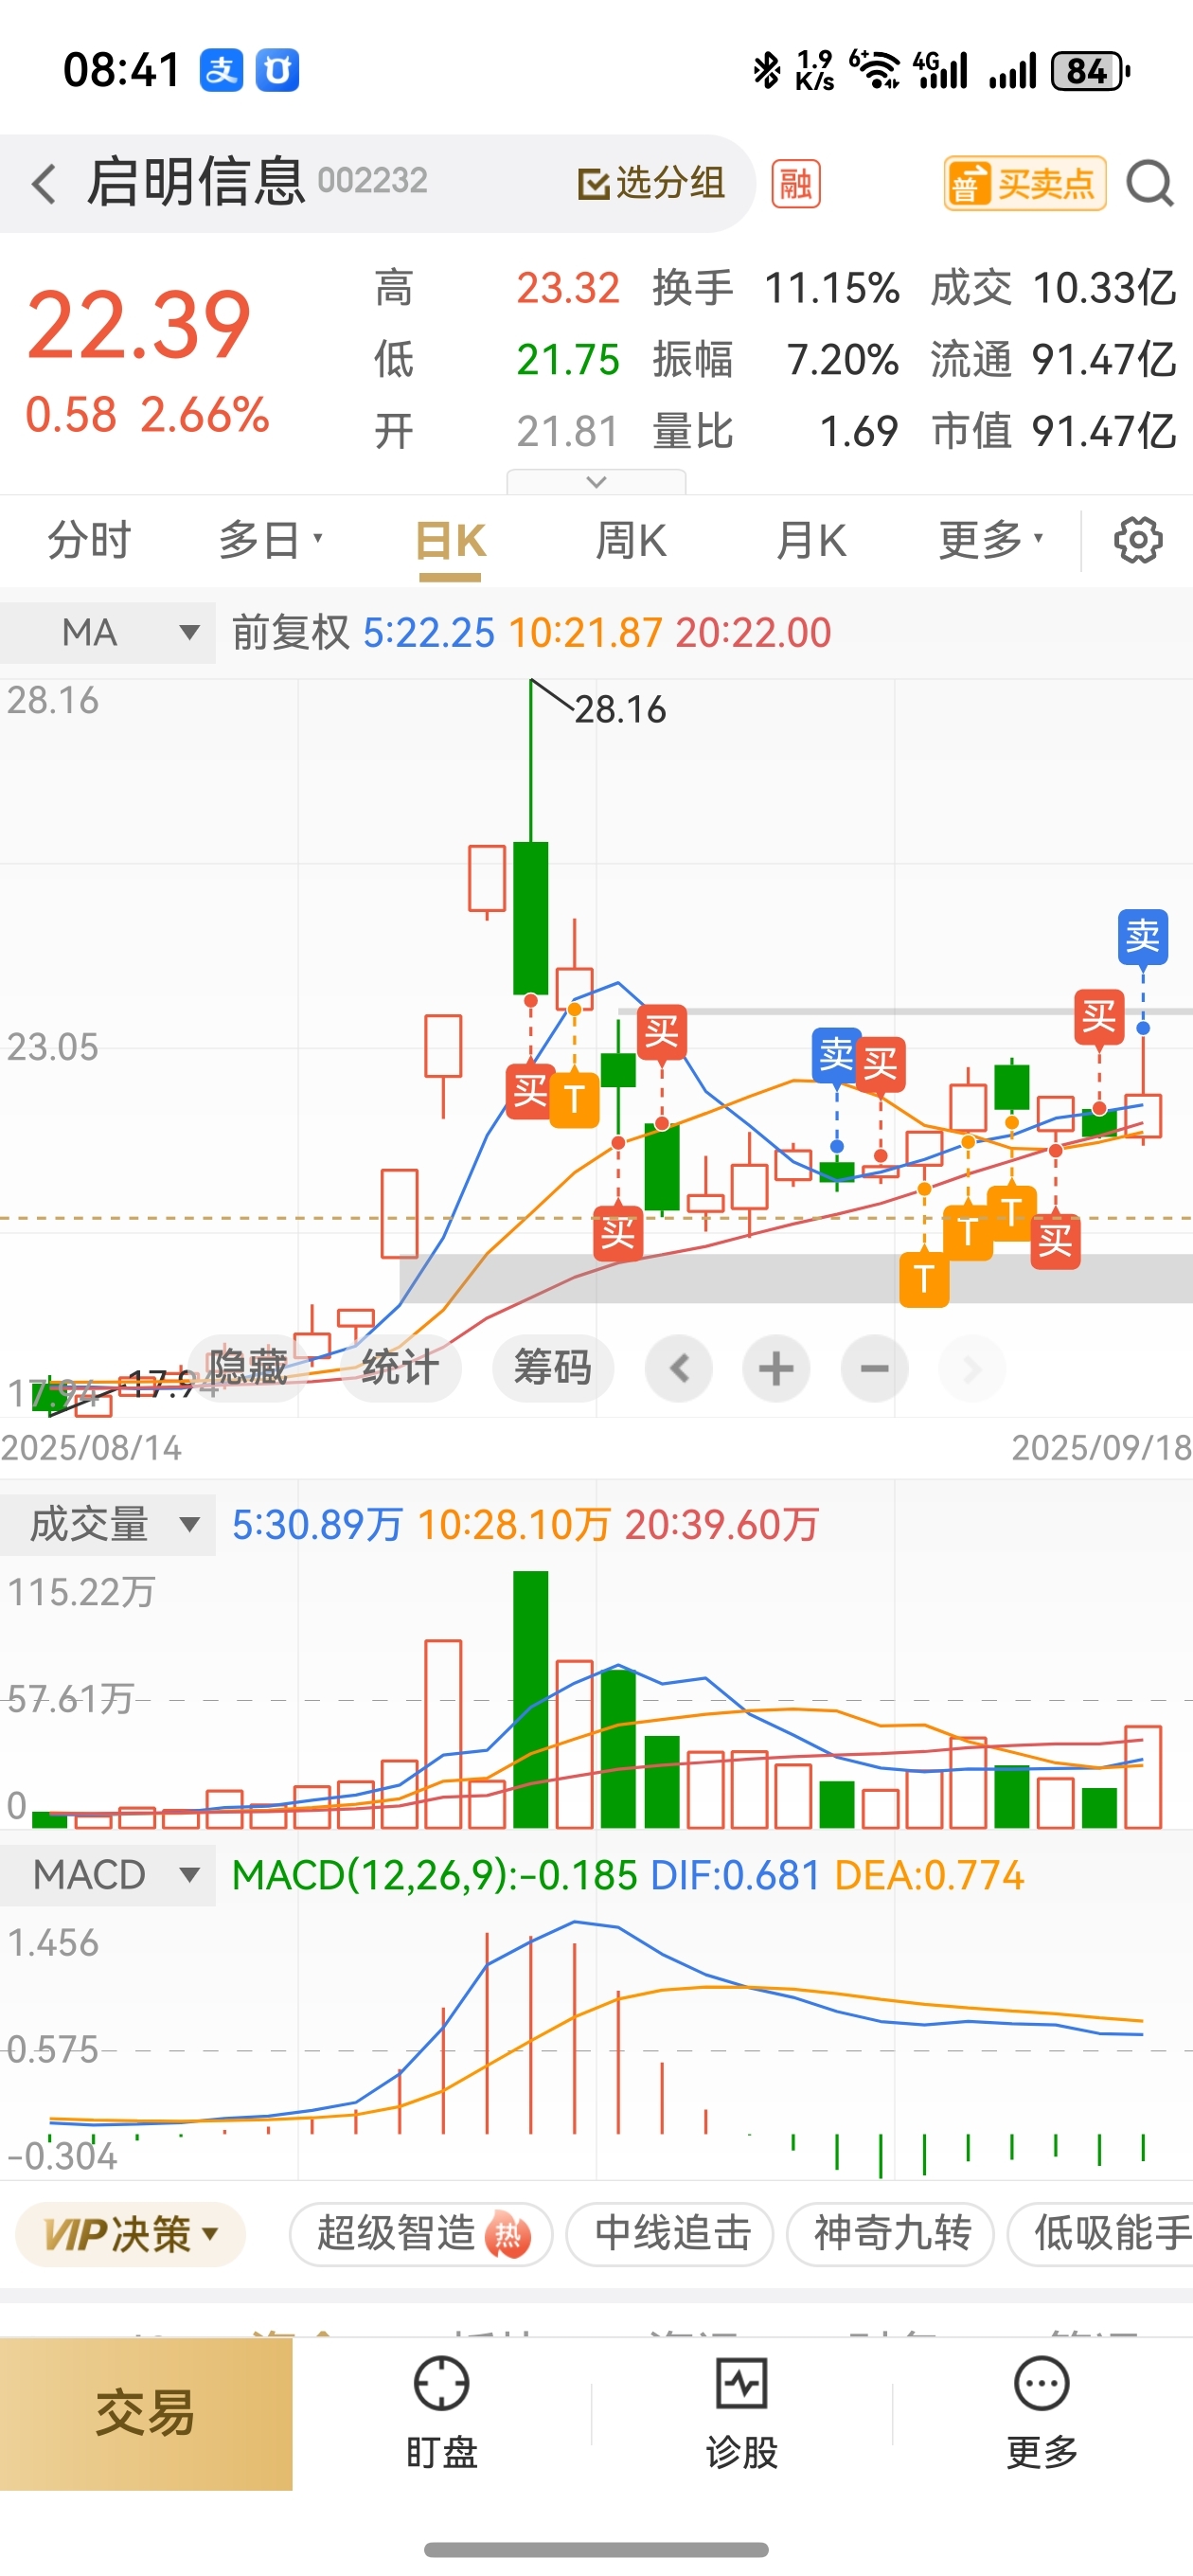This screenshot has width=1193, height=2576.
Task: Tap the Bluetooth status icon
Action: 767,70
